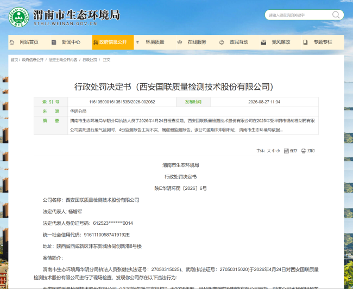The width and height of the screenshot is (353, 289).
Task: Open the 在线服务 menu item
Action: (197, 42)
